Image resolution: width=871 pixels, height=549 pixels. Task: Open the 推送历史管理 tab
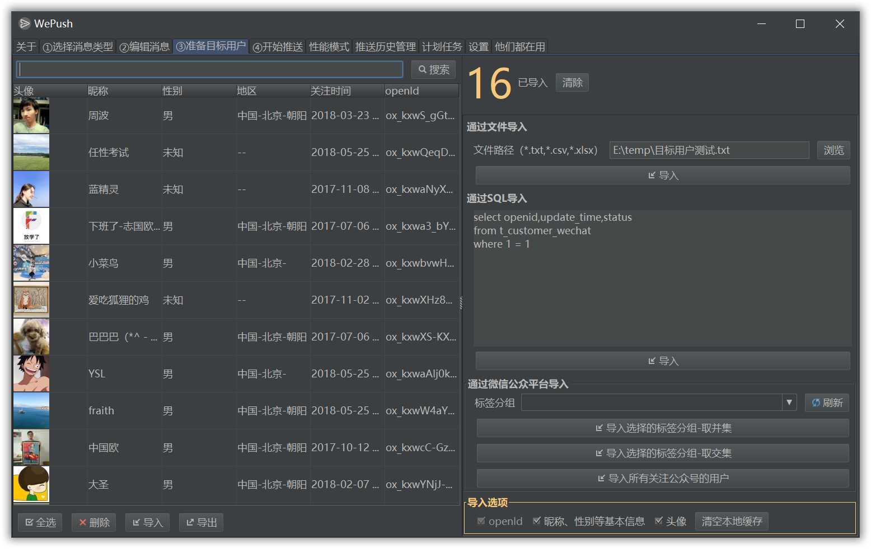386,47
